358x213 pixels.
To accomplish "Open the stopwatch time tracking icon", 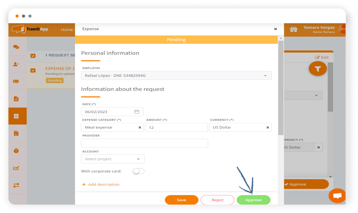I will click(x=16, y=151).
